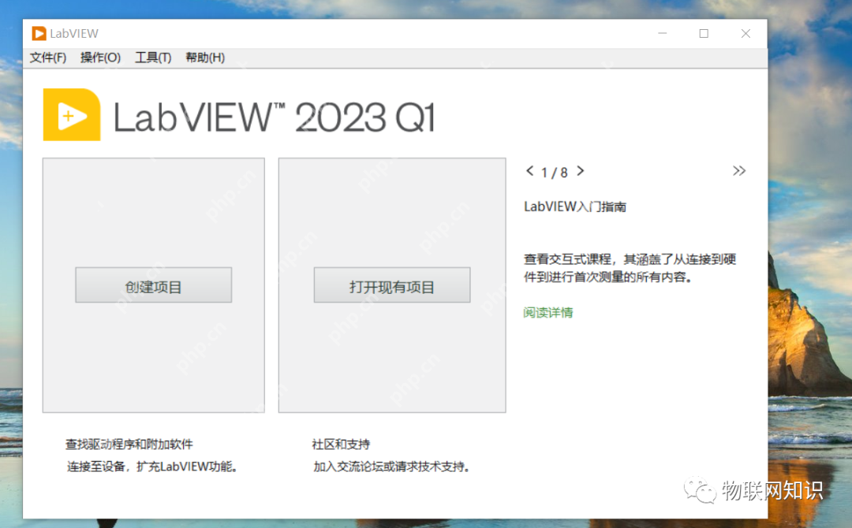Click the 打开现有项目 button
The height and width of the screenshot is (528, 852).
coord(392,284)
